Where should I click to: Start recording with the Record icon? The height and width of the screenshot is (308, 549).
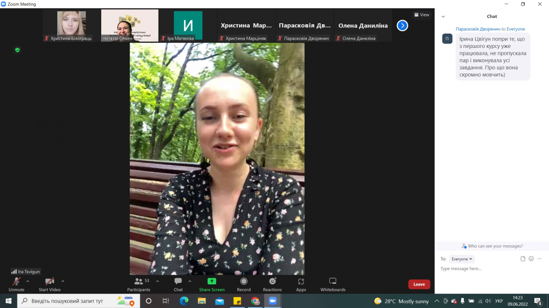coord(243,282)
